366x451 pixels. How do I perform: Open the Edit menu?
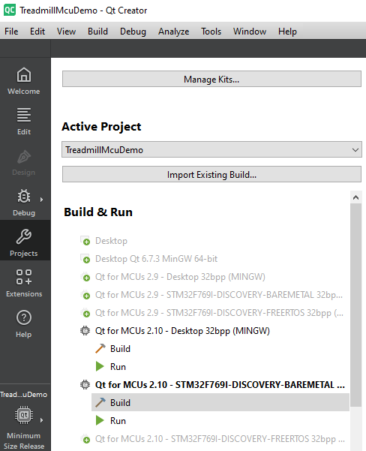tap(37, 32)
